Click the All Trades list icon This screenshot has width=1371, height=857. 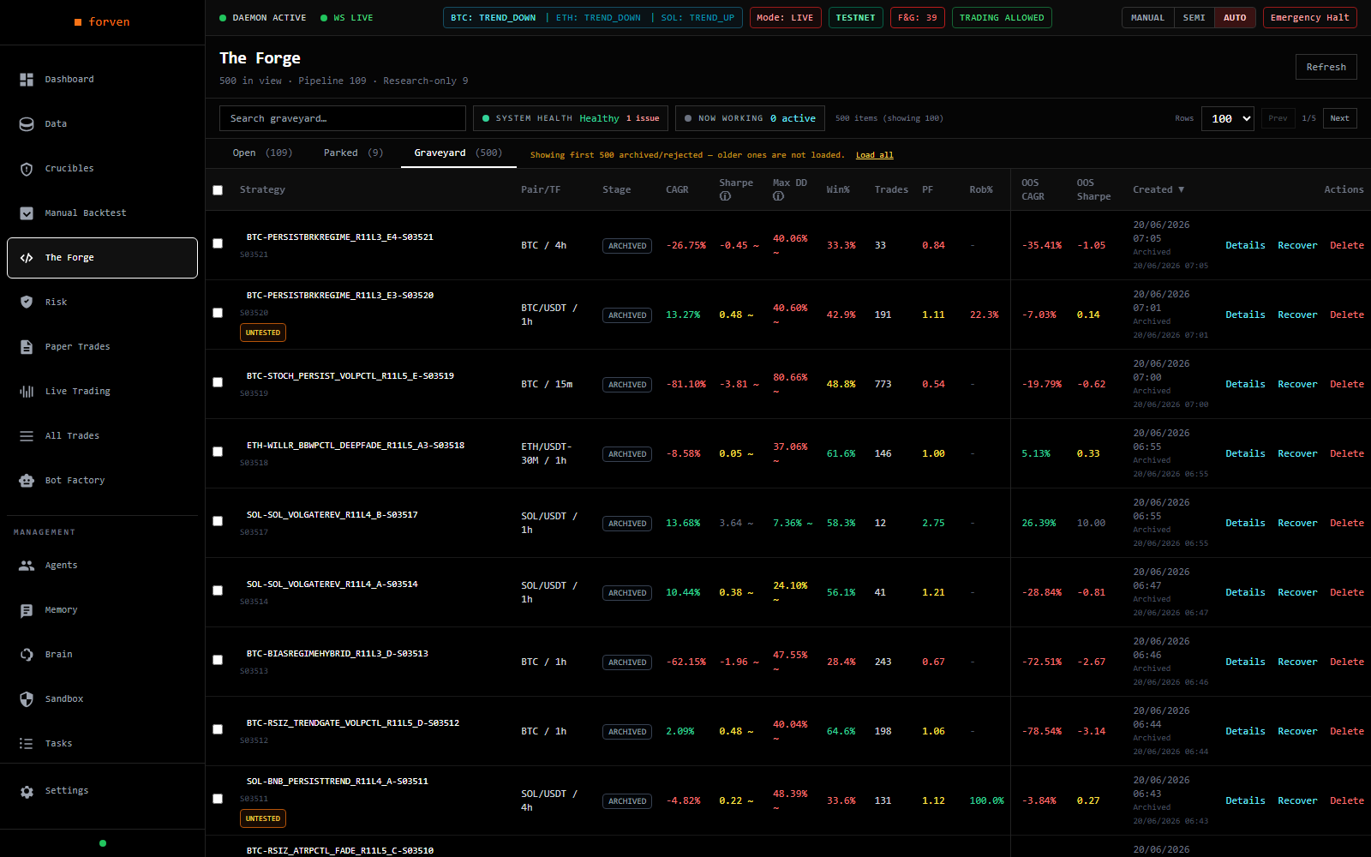27,436
